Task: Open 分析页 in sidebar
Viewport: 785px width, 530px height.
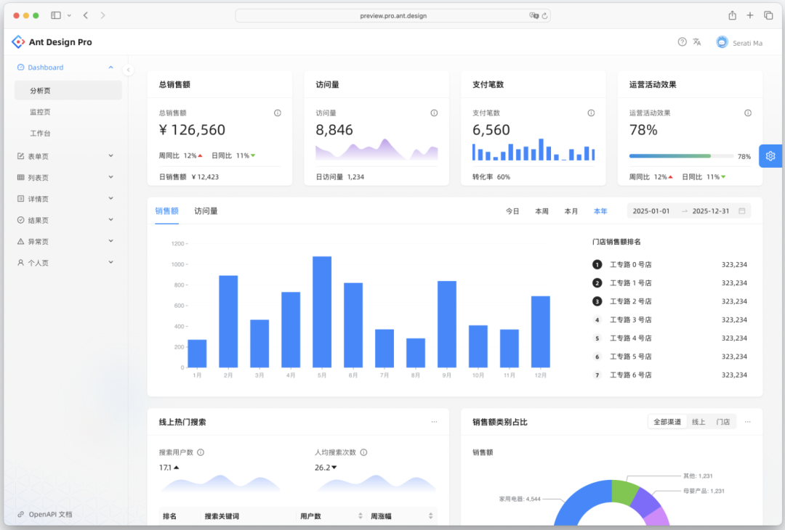Action: pyautogui.click(x=68, y=91)
